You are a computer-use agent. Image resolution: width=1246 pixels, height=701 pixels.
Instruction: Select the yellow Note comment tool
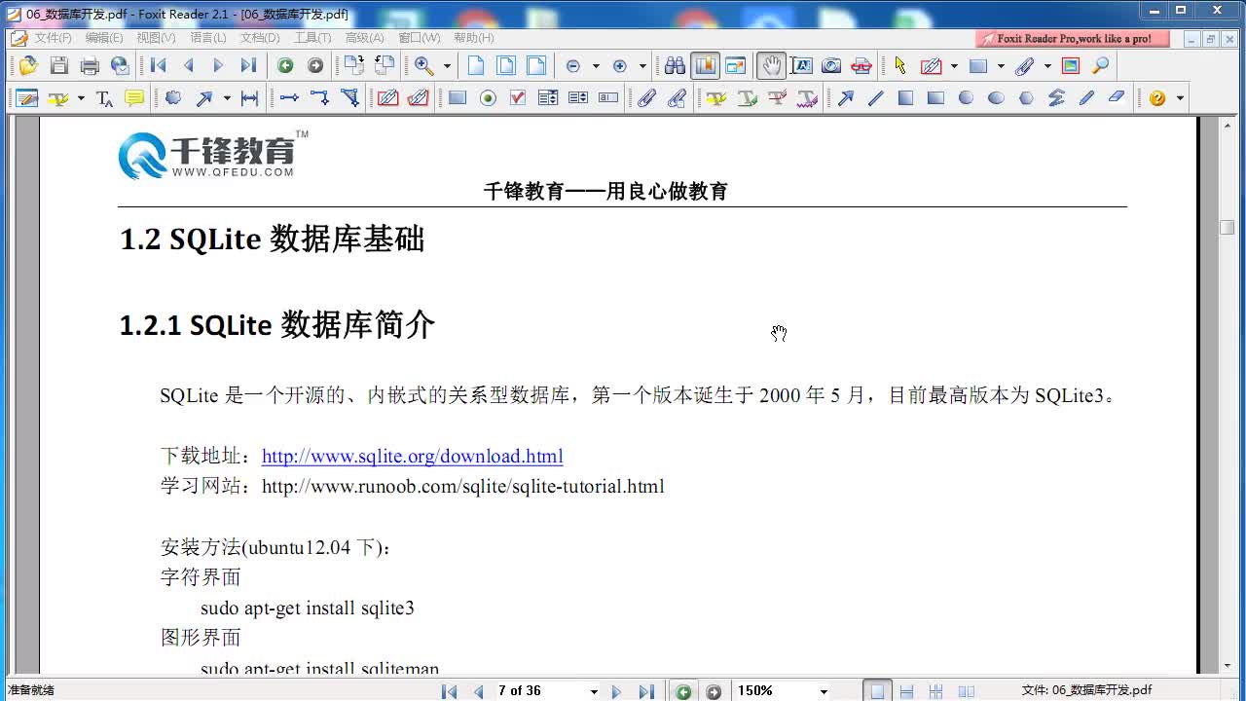pyautogui.click(x=134, y=98)
